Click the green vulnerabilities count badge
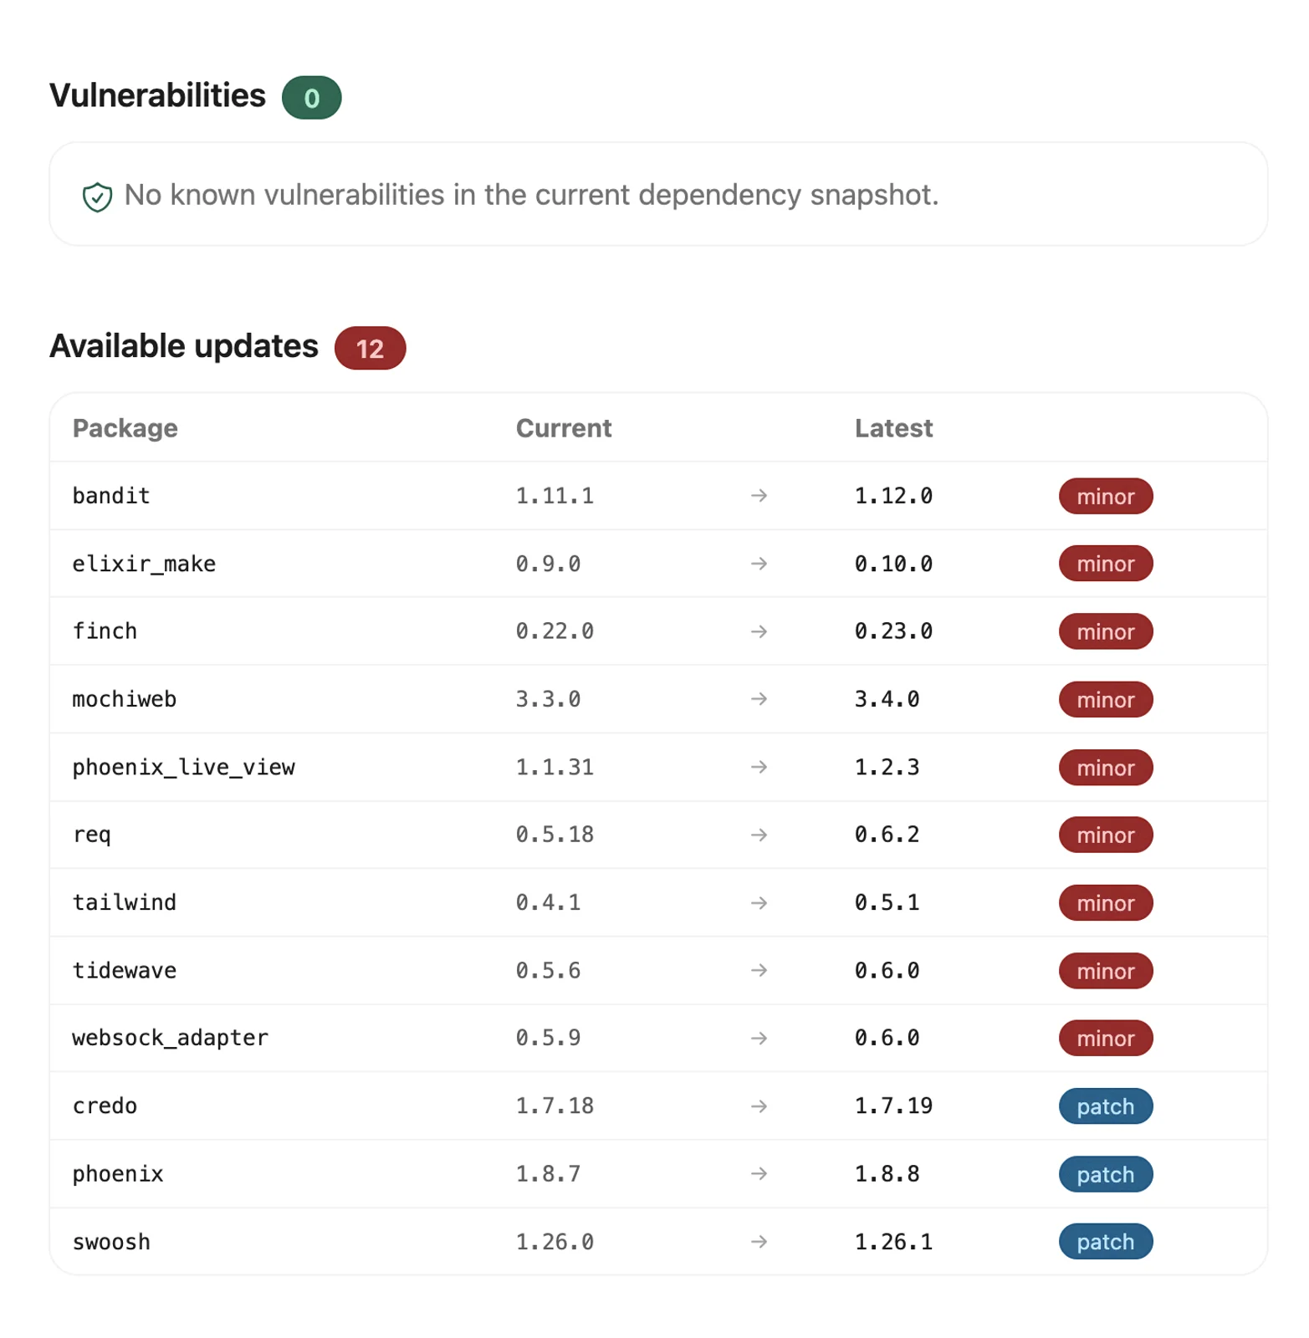This screenshot has width=1309, height=1338. pyautogui.click(x=311, y=98)
